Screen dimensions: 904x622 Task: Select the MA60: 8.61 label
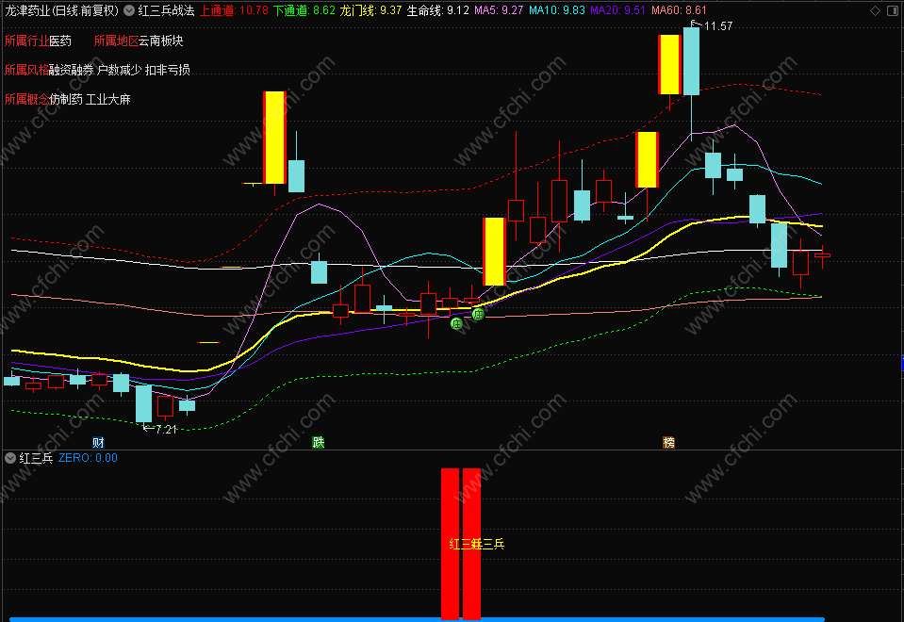click(x=679, y=10)
